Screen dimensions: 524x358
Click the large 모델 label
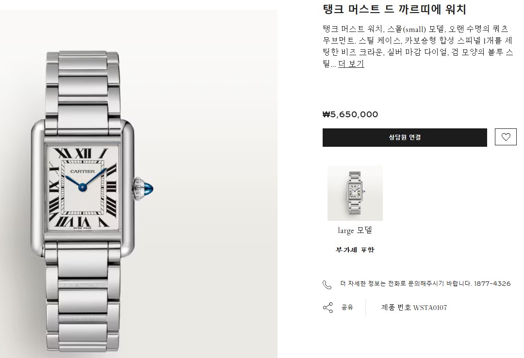pos(355,230)
